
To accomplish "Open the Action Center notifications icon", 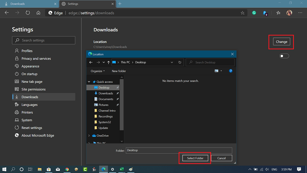I will pyautogui.click(x=299, y=169).
